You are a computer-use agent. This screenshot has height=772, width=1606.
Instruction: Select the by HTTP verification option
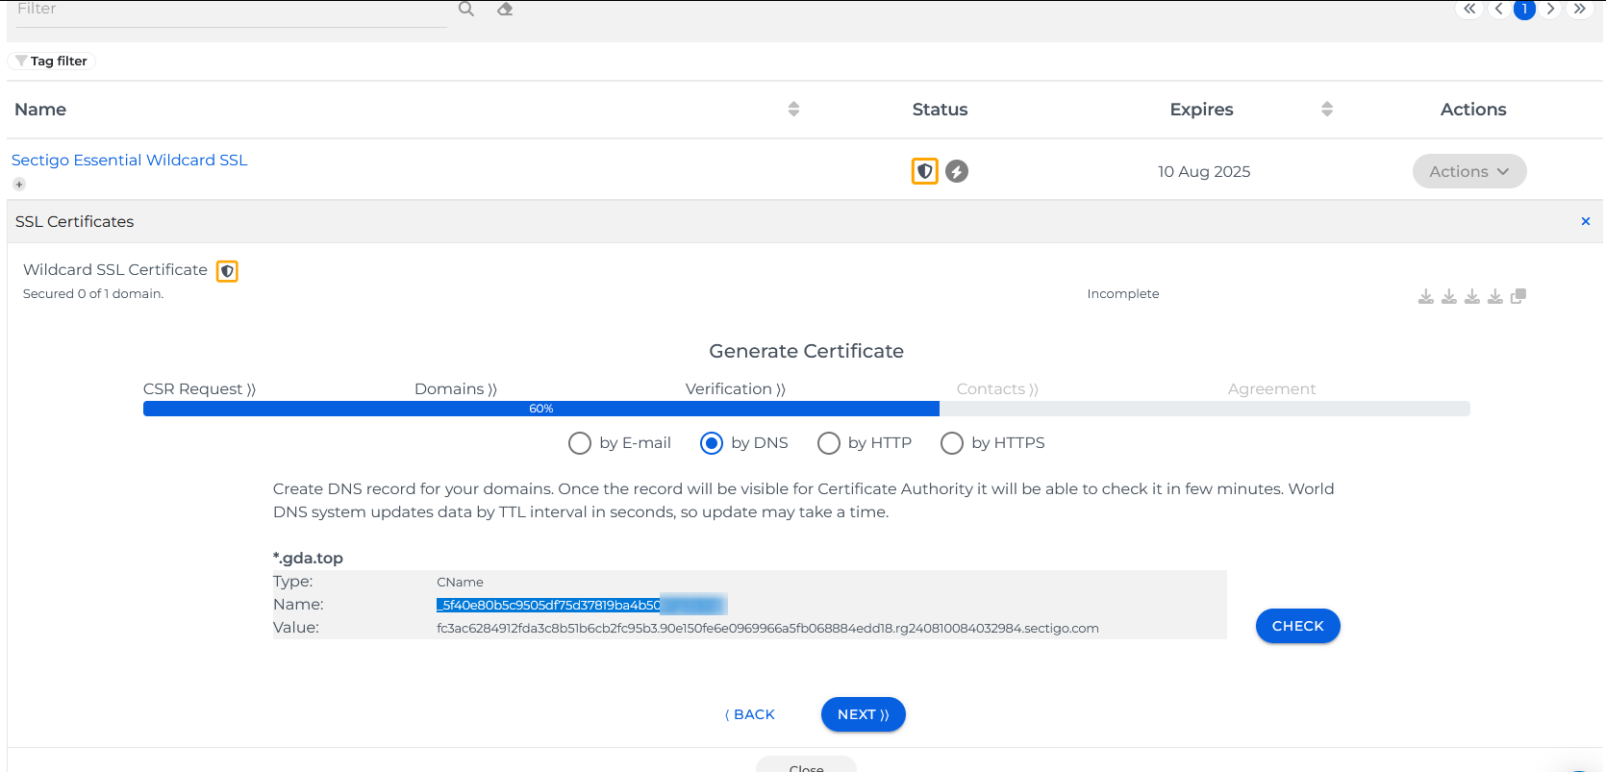pyautogui.click(x=829, y=443)
